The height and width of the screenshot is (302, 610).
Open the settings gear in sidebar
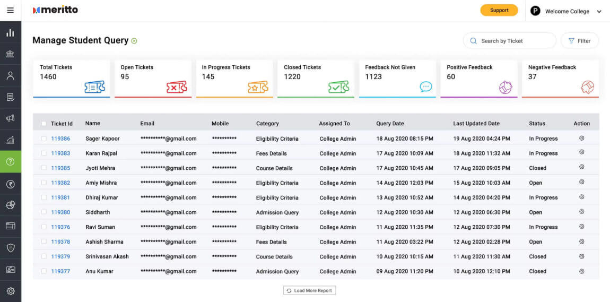coord(10,291)
